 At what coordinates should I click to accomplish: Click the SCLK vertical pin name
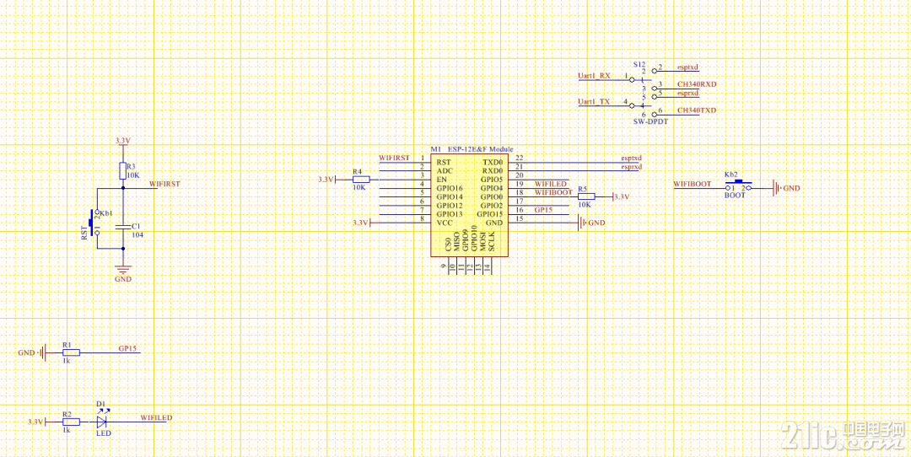pos(491,242)
